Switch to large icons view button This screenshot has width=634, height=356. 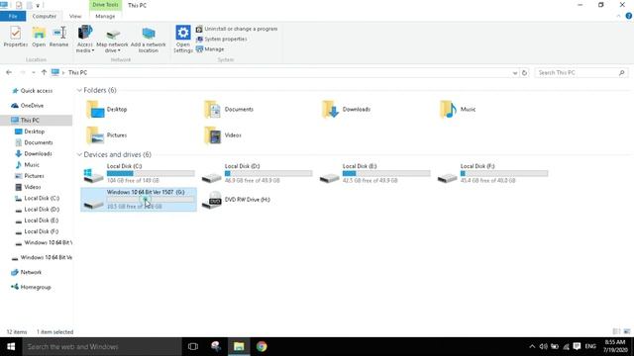coord(627,332)
